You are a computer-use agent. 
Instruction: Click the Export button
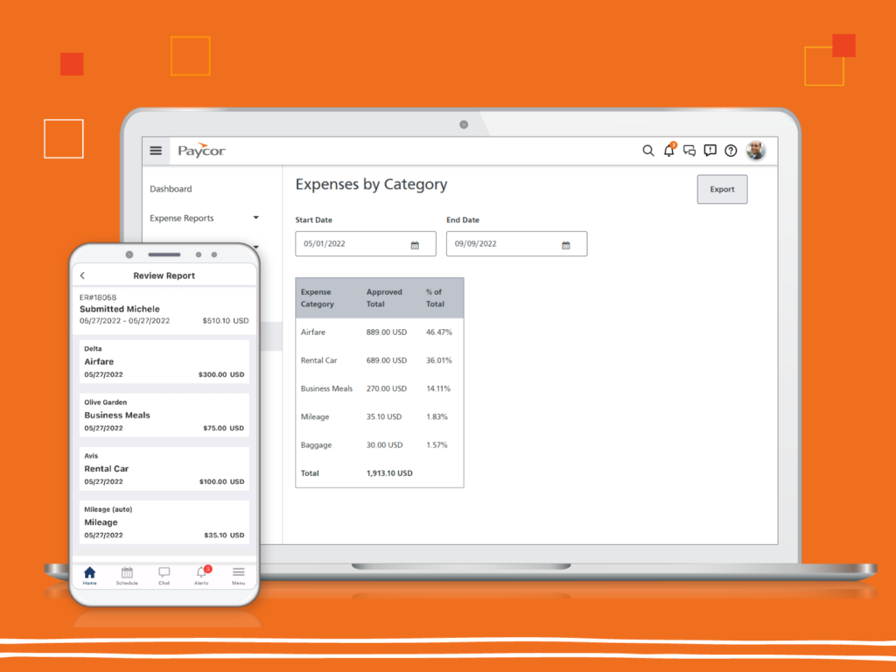pos(722,189)
